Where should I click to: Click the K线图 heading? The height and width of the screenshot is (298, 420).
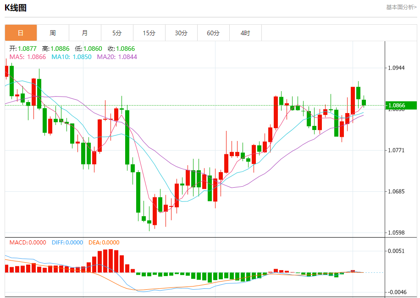point(16,8)
